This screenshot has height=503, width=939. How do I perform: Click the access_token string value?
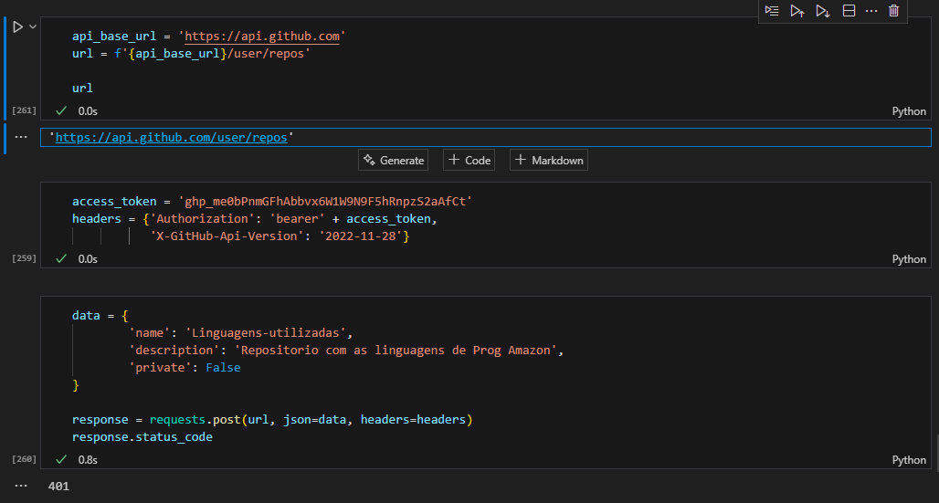click(x=326, y=202)
